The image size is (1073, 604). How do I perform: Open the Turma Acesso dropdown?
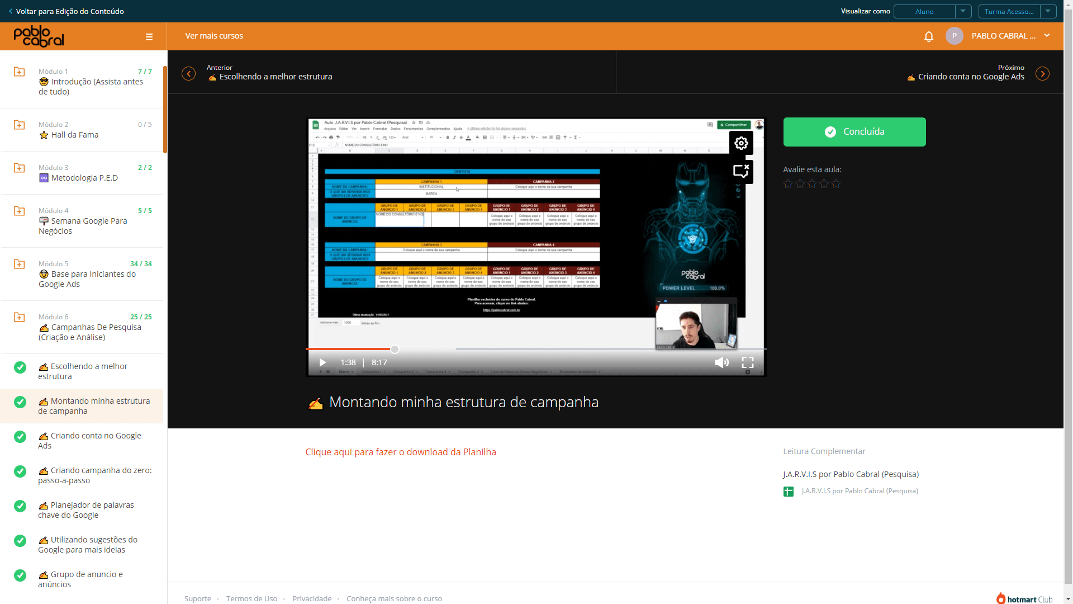pos(1017,11)
